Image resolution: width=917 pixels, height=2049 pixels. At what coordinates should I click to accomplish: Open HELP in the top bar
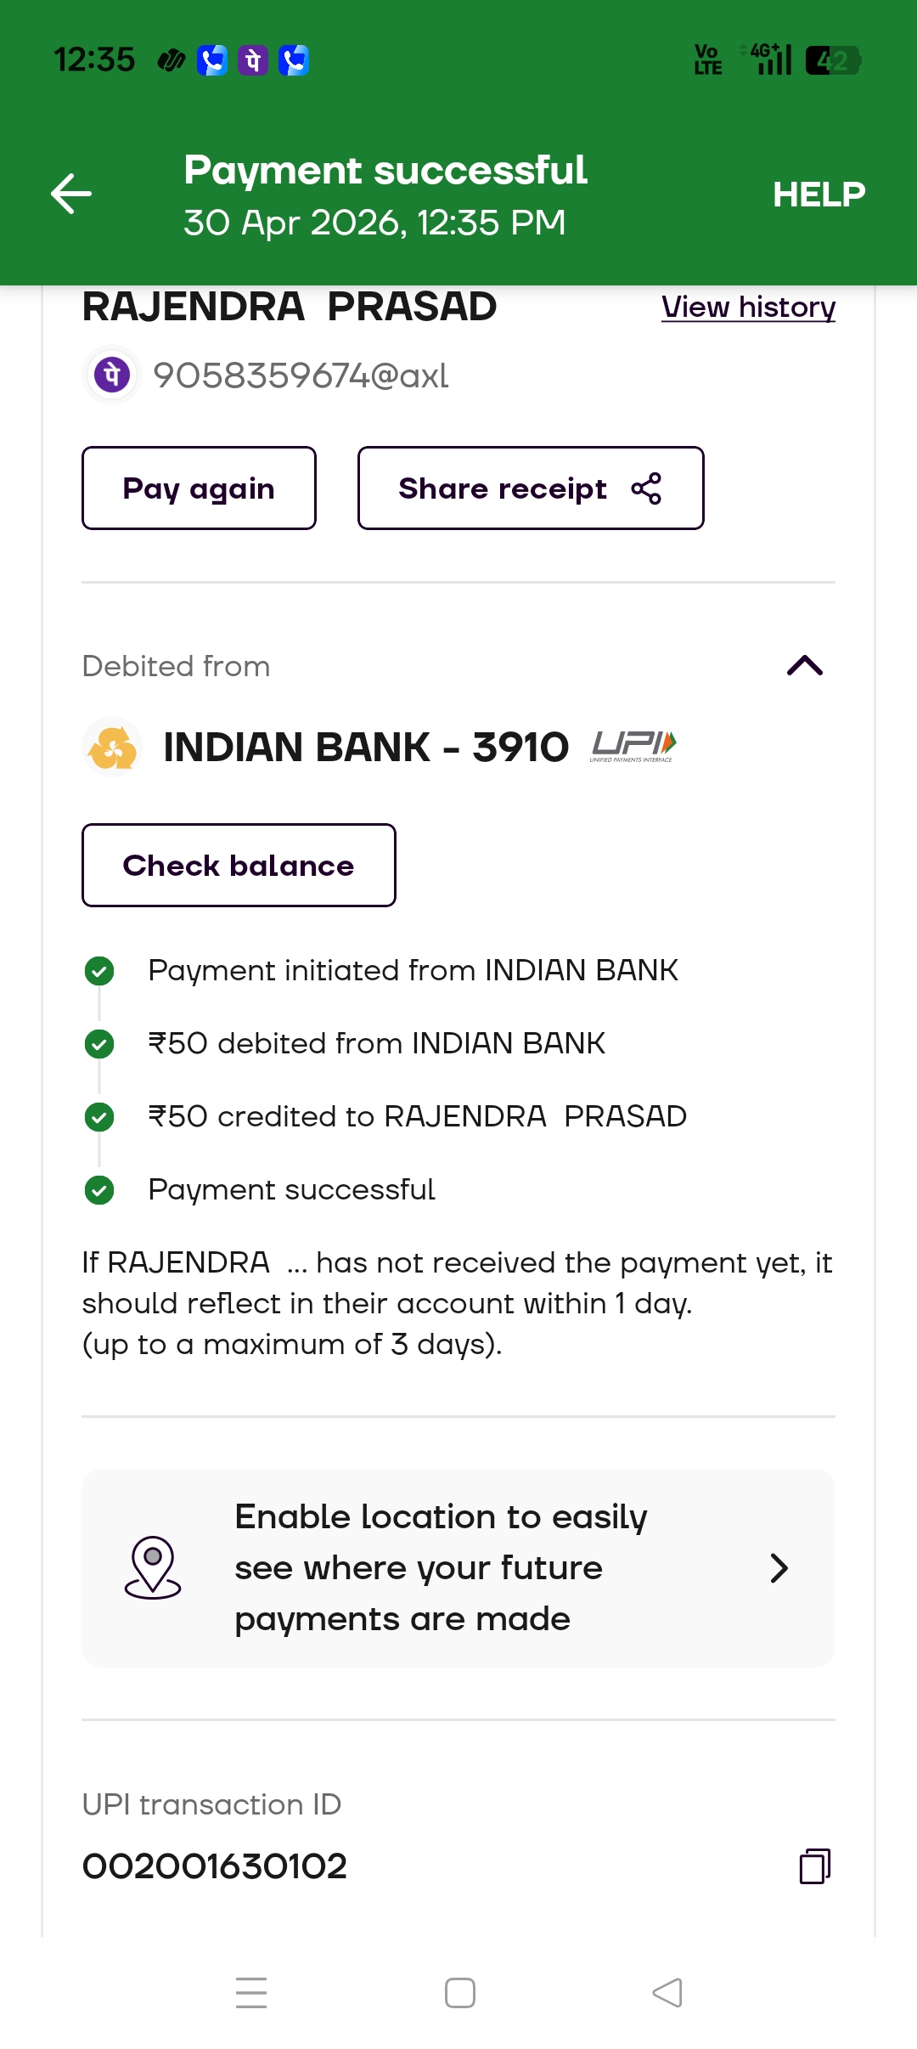click(819, 195)
